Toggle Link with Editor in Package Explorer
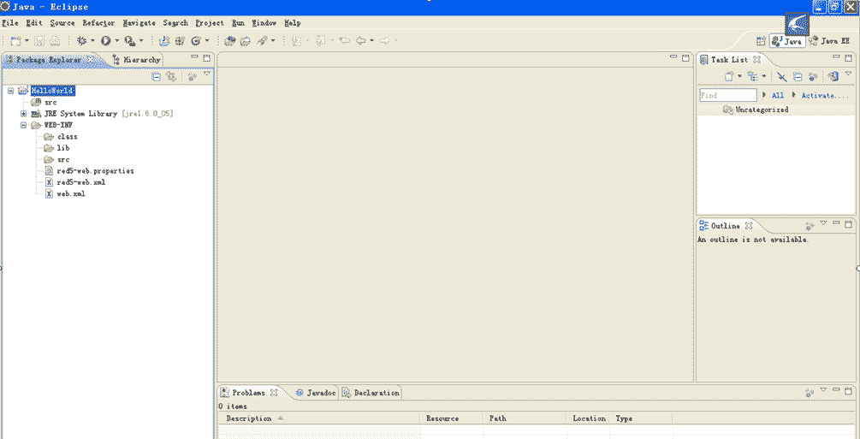The height and width of the screenshot is (439, 860). 172,76
